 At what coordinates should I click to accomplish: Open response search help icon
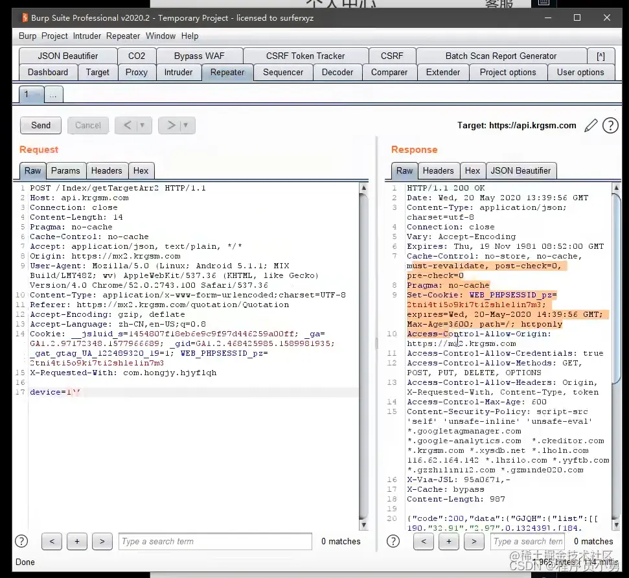(x=393, y=542)
